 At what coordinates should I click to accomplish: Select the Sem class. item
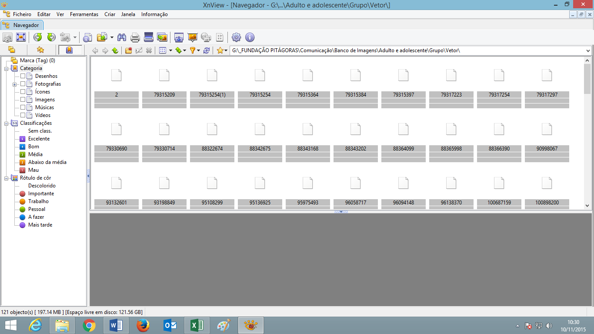pos(40,131)
